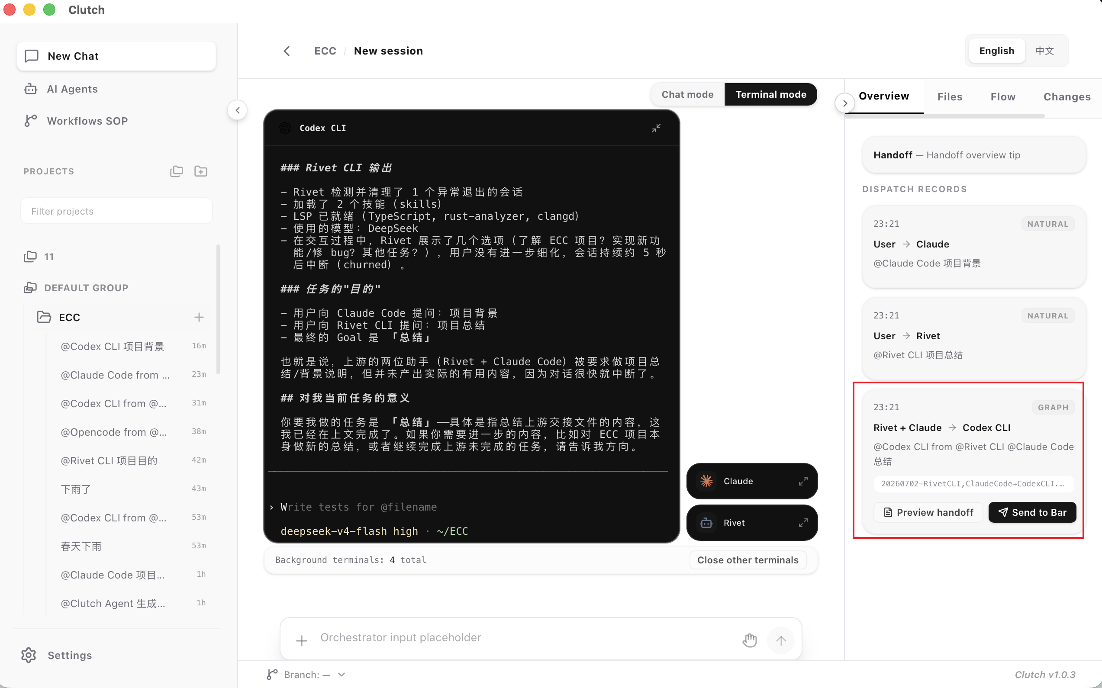1102x688 pixels.
Task: Collapse the ECC project folder
Action: click(44, 317)
